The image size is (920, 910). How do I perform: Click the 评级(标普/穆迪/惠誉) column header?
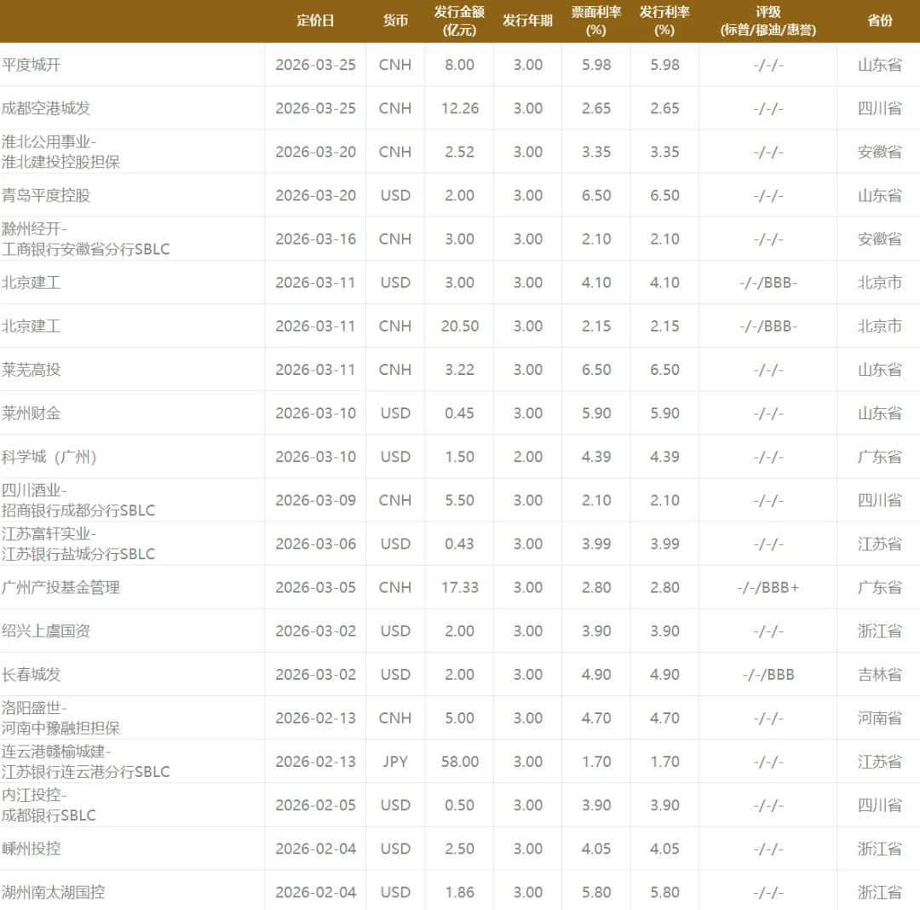pos(768,20)
